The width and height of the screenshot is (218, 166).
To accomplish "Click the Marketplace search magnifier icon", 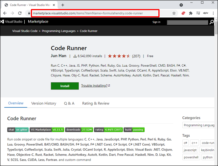I will click(x=211, y=22).
